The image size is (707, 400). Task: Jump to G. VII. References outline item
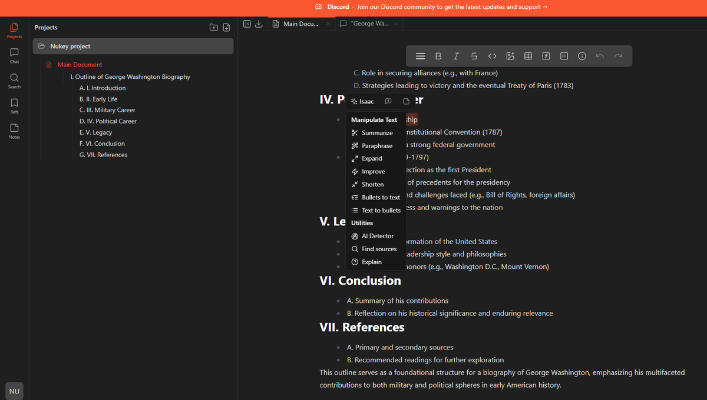(103, 155)
